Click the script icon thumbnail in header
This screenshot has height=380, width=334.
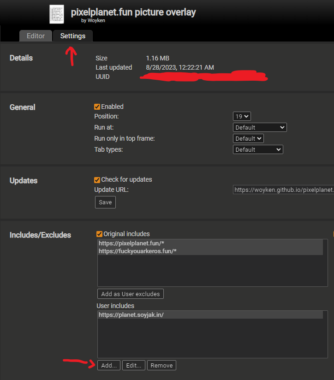click(57, 14)
